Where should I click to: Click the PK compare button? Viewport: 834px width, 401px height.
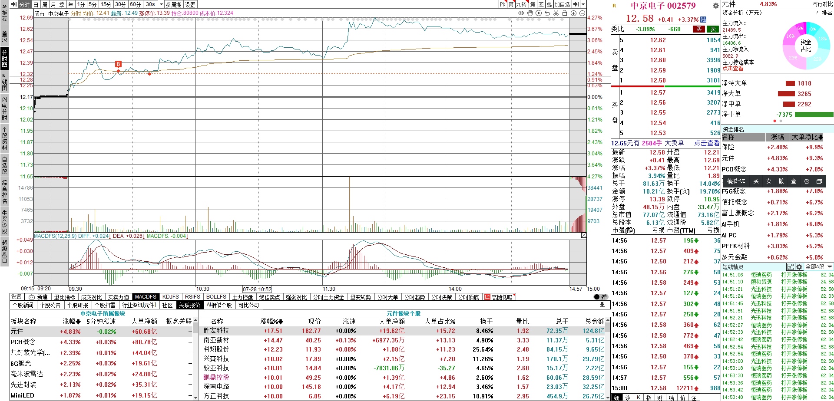tap(503, 4)
